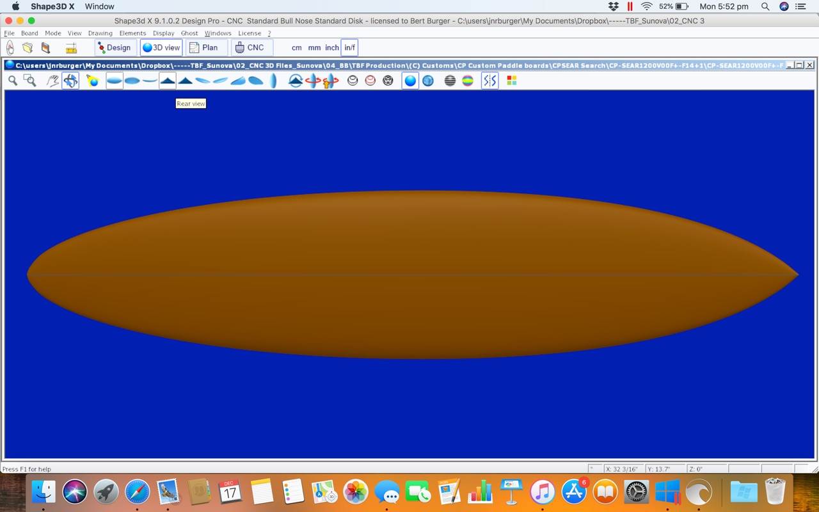Activate the Hand pan tool

[53, 80]
